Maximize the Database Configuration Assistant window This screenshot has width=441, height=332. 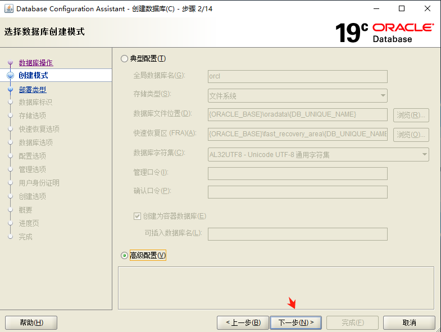coord(402,9)
